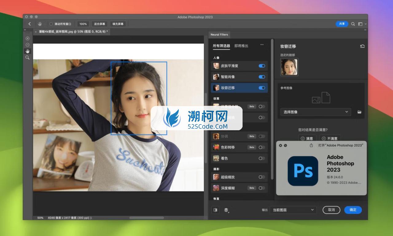Enable the 滚动所有窗口 checkbox
The height and width of the screenshot is (236, 393).
coord(51,24)
